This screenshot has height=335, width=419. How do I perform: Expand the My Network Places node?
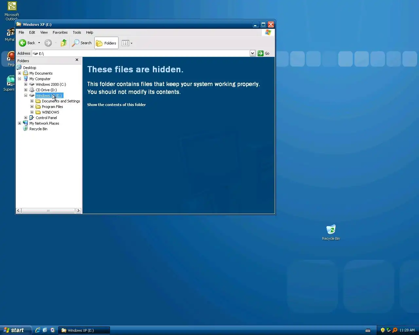pos(19,123)
